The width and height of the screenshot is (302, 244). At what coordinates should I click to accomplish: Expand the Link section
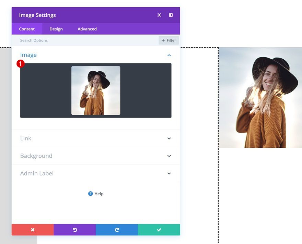(169, 138)
